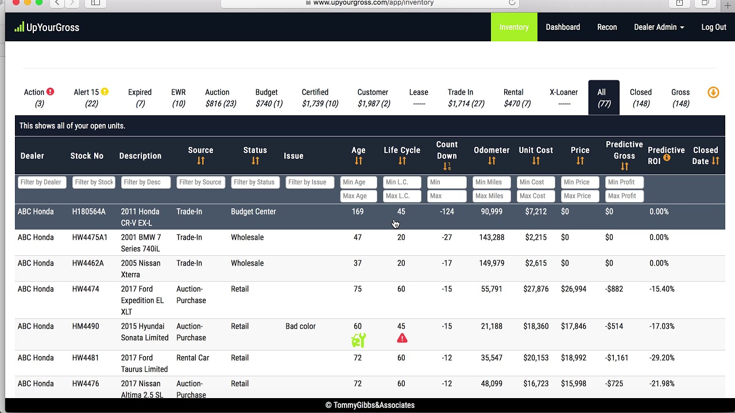The height and width of the screenshot is (413, 735).
Task: Open the Dealer Admin dropdown menu
Action: (x=659, y=27)
